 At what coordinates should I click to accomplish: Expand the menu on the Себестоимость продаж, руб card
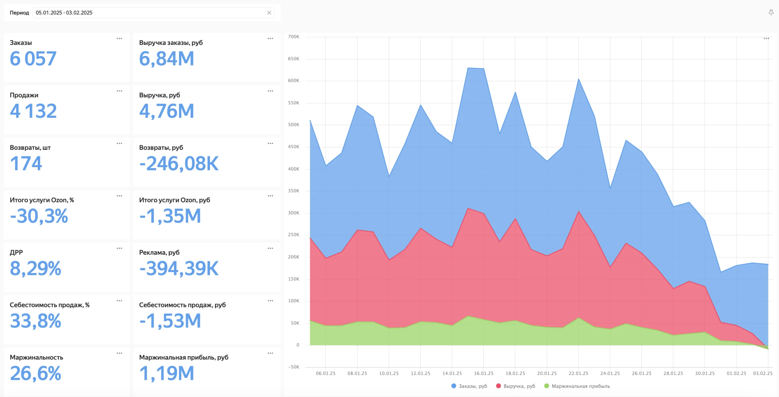pos(270,301)
